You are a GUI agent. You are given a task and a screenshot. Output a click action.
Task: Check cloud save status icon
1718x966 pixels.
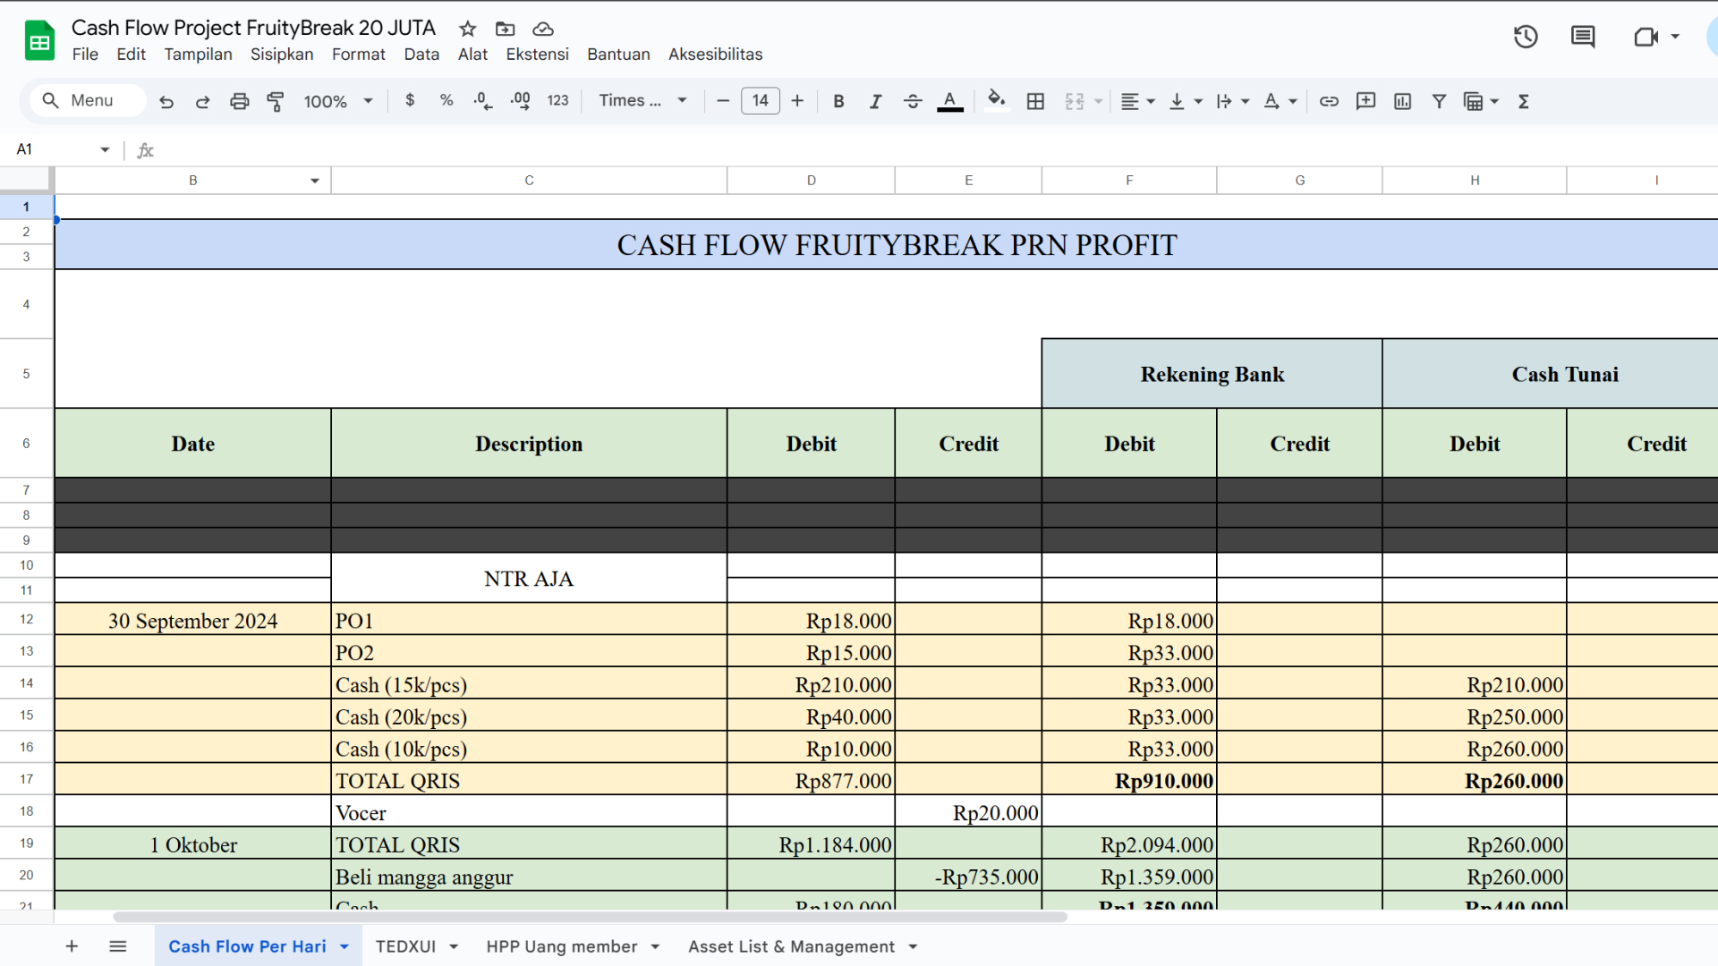543,29
